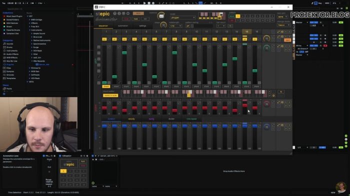Image resolution: width=350 pixels, height=196 pixels.
Task: Switch to the automation tab
Action: pyautogui.click(x=123, y=26)
